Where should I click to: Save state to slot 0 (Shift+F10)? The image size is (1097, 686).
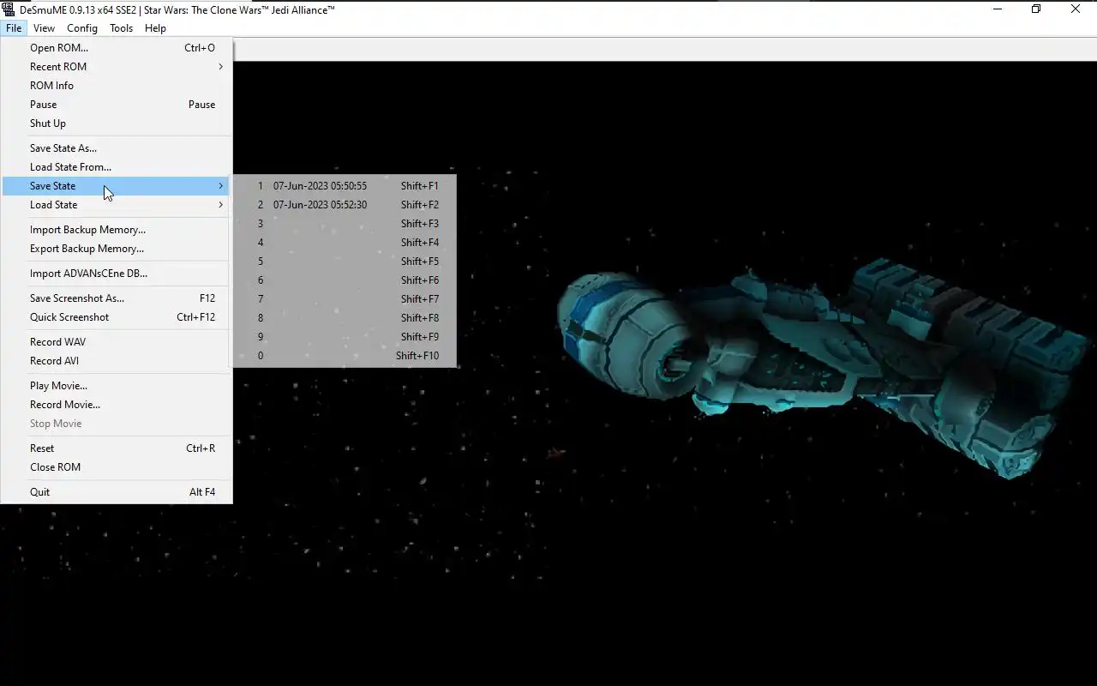[345, 356]
